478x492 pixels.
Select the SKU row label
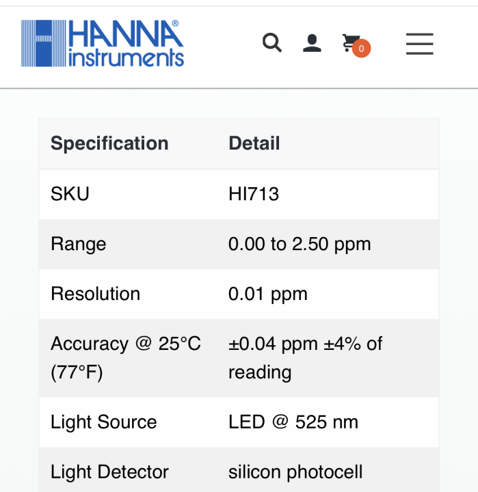click(70, 194)
